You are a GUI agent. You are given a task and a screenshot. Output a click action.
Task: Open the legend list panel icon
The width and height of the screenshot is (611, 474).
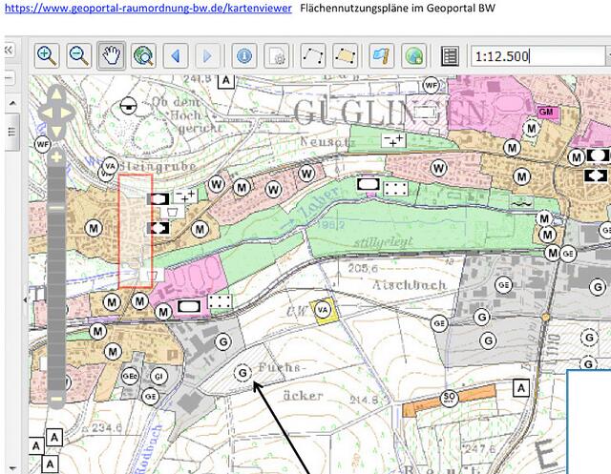(x=450, y=55)
